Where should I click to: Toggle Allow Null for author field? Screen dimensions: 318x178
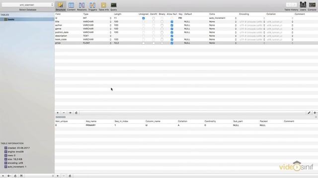tap(172, 25)
